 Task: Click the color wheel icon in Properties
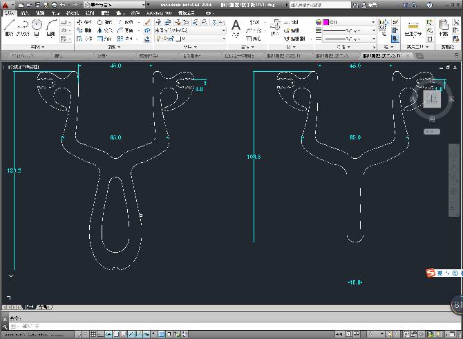[319, 22]
